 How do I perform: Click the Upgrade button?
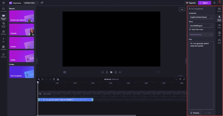(x=191, y=3)
